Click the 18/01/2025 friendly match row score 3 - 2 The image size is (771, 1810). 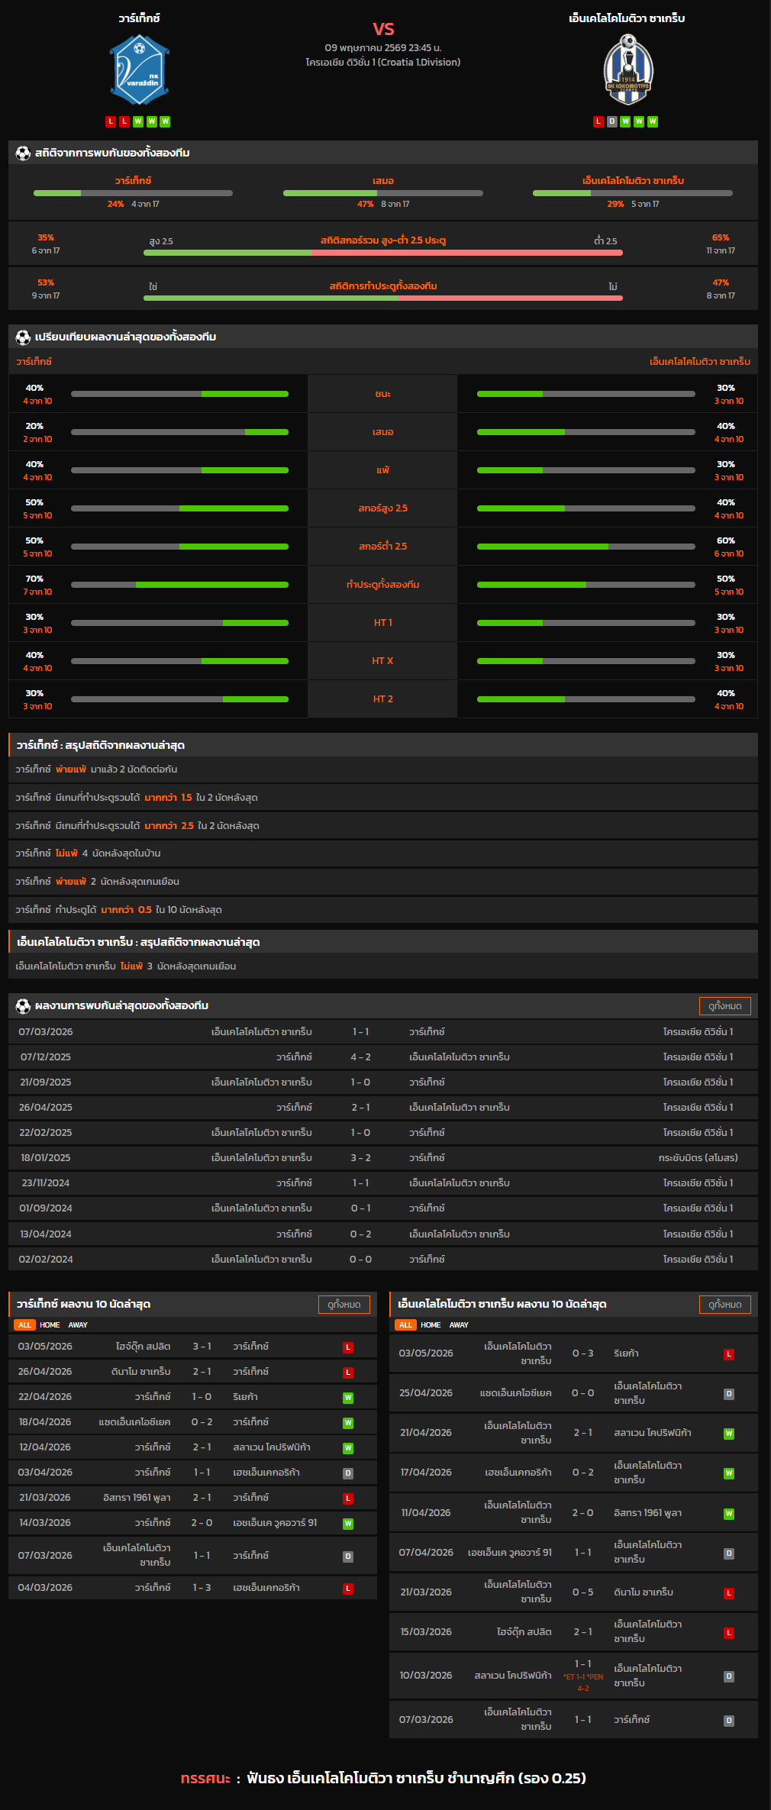click(360, 1158)
